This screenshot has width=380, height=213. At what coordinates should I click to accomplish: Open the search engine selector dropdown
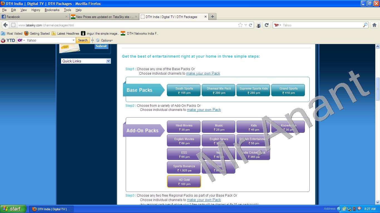tap(277, 25)
